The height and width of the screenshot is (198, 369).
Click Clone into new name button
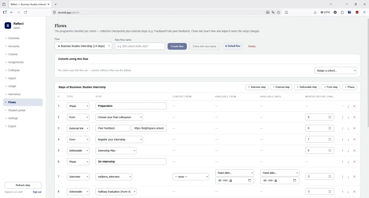click(x=204, y=46)
